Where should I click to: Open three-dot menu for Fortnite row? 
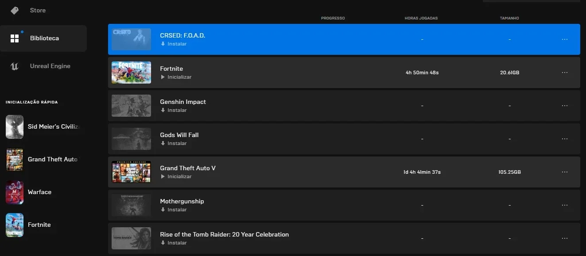564,73
